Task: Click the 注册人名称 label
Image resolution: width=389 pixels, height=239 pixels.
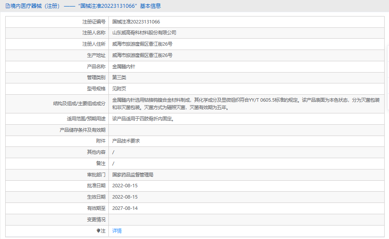Action: (94, 33)
